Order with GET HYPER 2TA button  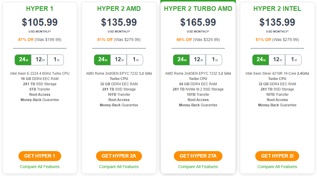click(x=198, y=156)
